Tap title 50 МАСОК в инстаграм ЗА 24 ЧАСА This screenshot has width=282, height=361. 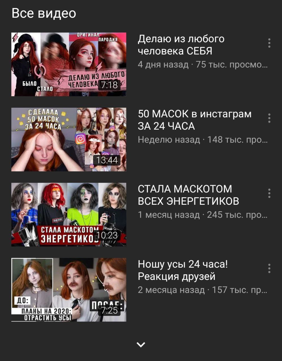tap(194, 120)
